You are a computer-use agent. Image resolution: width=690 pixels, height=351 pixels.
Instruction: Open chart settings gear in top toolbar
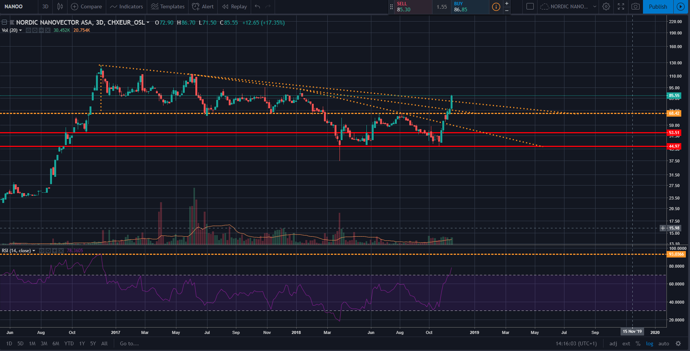coord(606,6)
